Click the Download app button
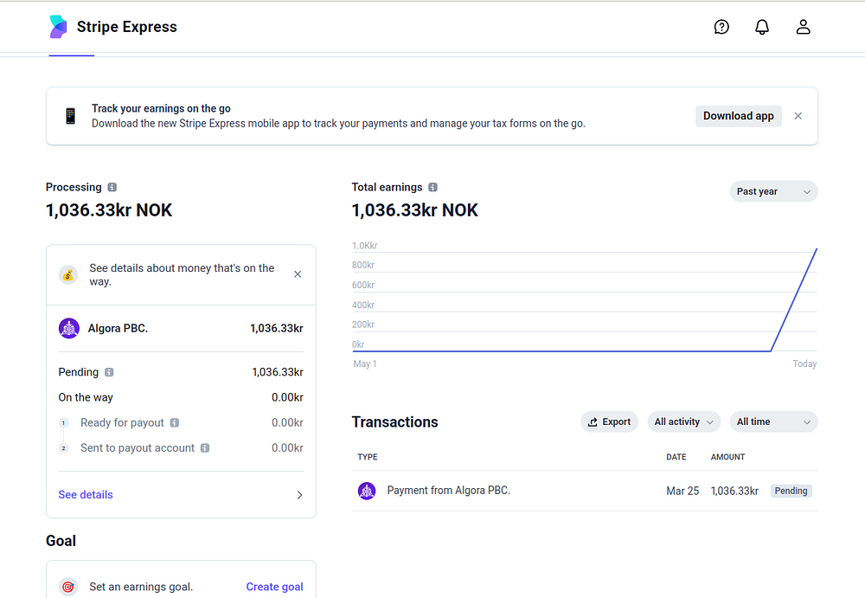Screen dimensions: 865x598 tap(738, 116)
